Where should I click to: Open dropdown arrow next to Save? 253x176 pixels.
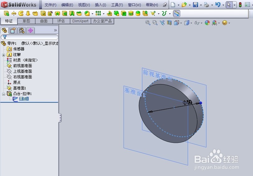click(x=201, y=5)
